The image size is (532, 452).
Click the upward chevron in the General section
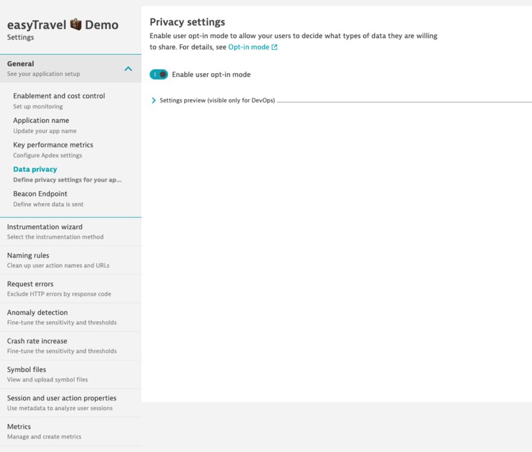point(128,68)
